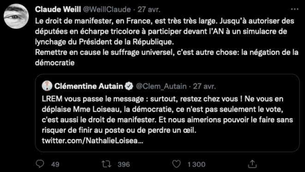The height and width of the screenshot is (172, 305).
Task: Open the quoted tweet's 27 avr. timestamp
Action: tap(204, 86)
